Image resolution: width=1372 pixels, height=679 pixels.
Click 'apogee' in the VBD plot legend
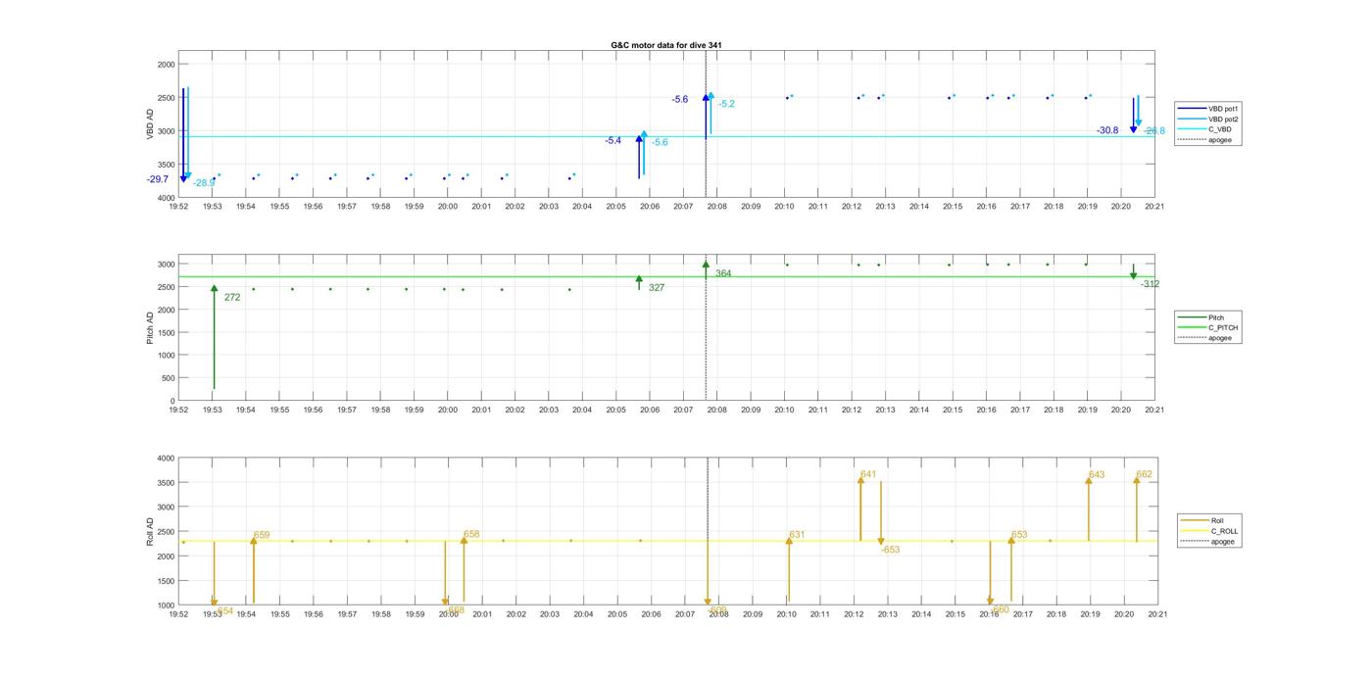click(1220, 140)
